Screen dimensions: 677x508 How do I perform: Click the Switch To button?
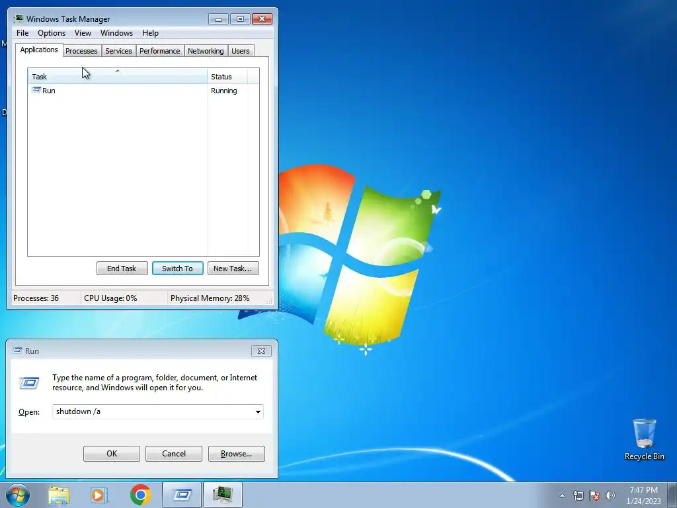[x=177, y=269]
